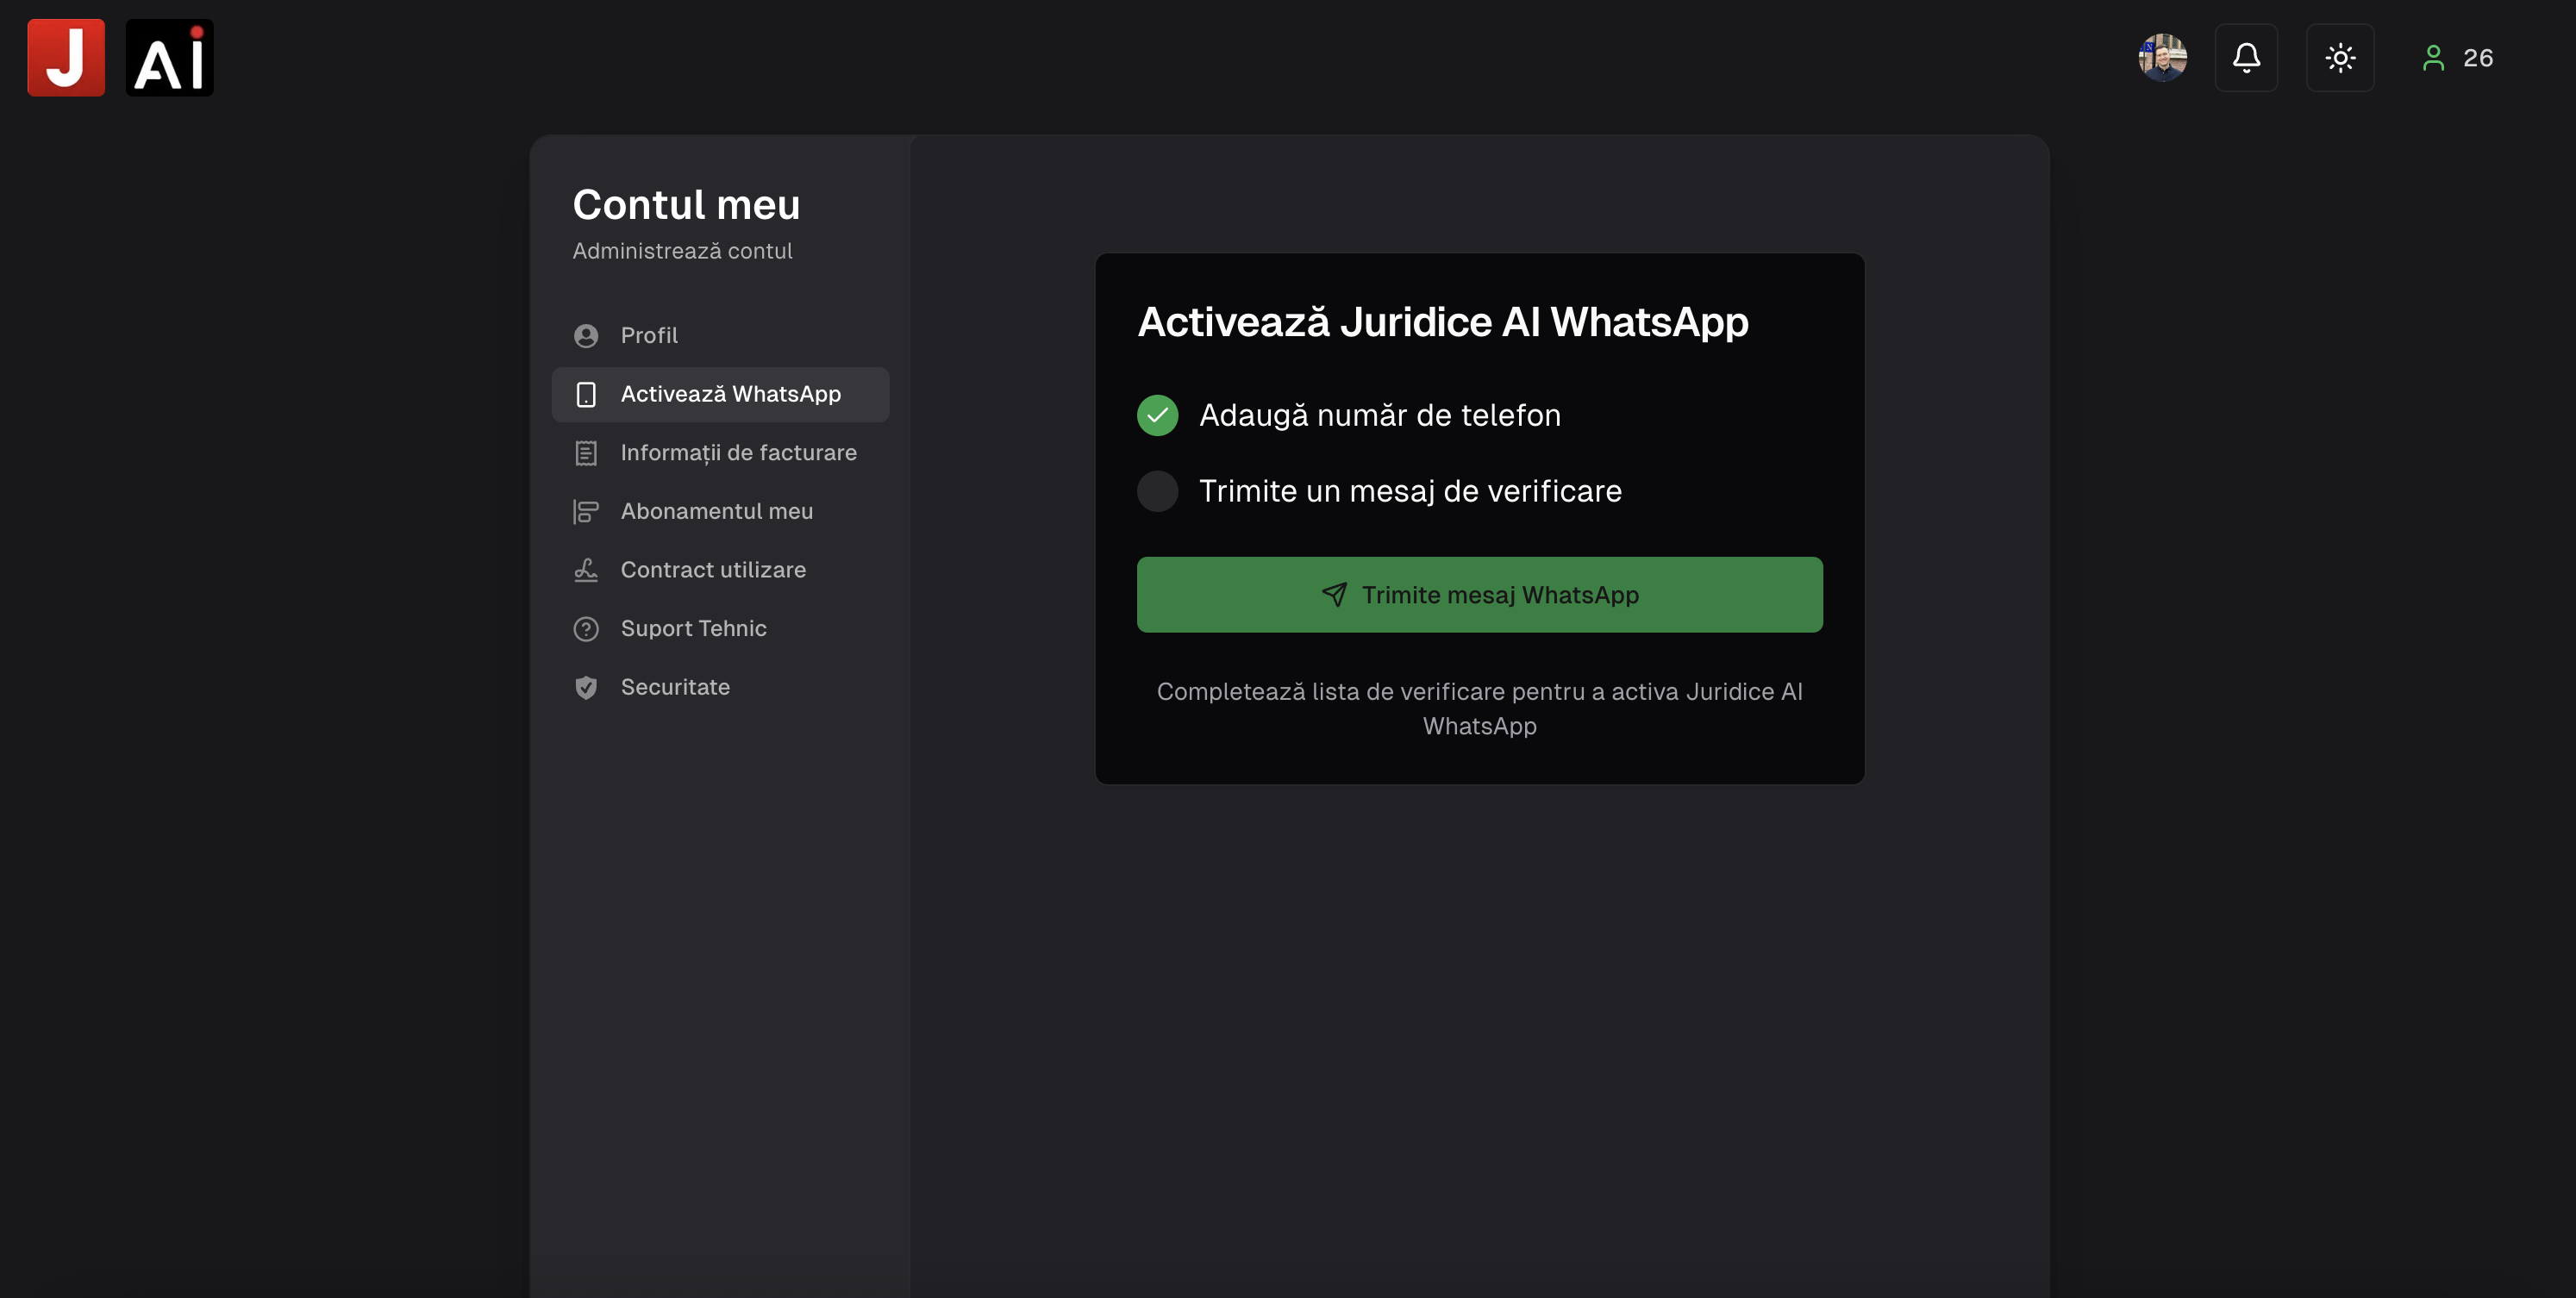Screen dimensions: 2576x1298
Task: Toggle the light/dark theme sun icon
Action: pos(2340,57)
